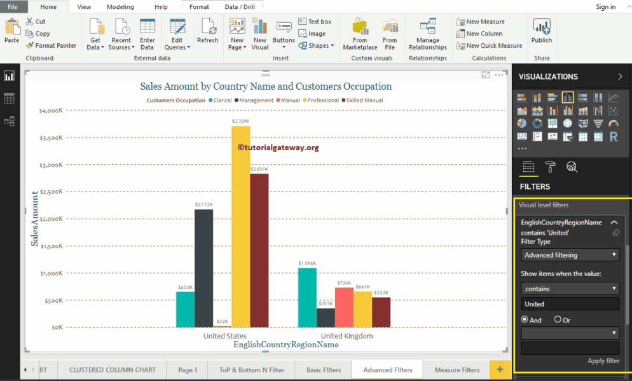Click the filter value field containing United
632x381 pixels.
click(570, 304)
